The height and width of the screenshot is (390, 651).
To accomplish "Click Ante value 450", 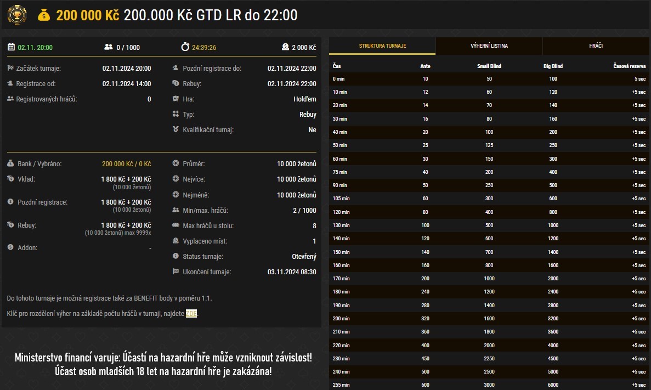I will click(x=425, y=358).
